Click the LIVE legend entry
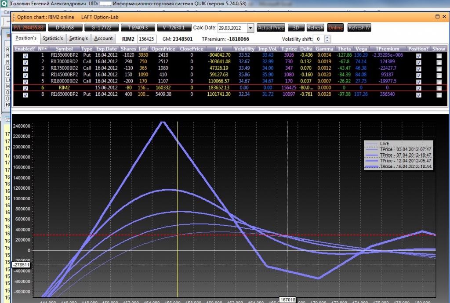 pyautogui.click(x=385, y=144)
